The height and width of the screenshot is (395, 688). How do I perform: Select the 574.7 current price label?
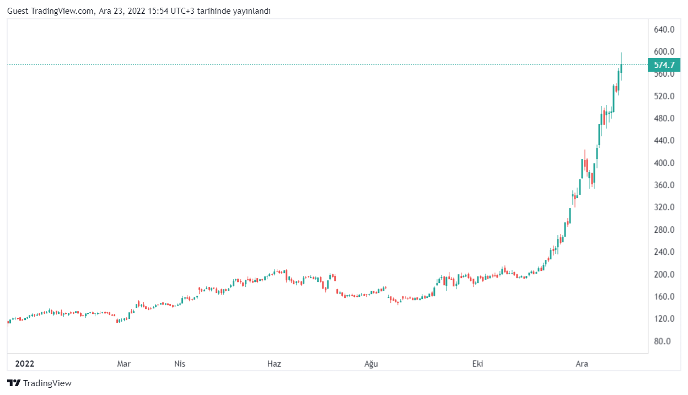(664, 65)
